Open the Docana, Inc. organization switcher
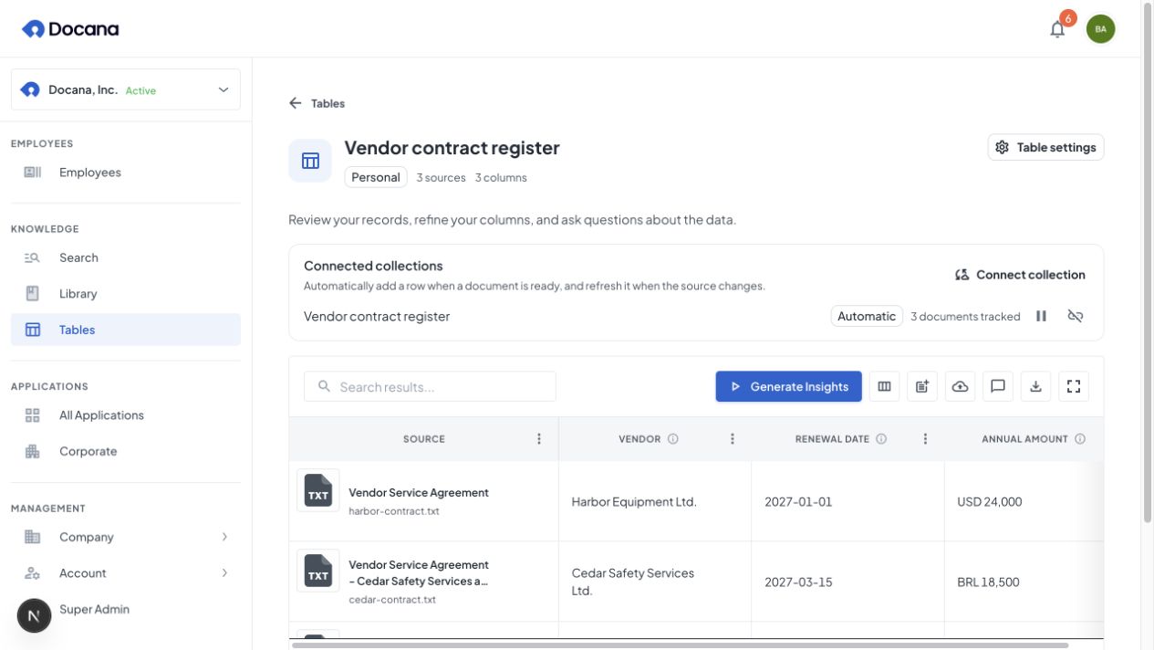Screen dimensions: 1154x650 coord(126,89)
